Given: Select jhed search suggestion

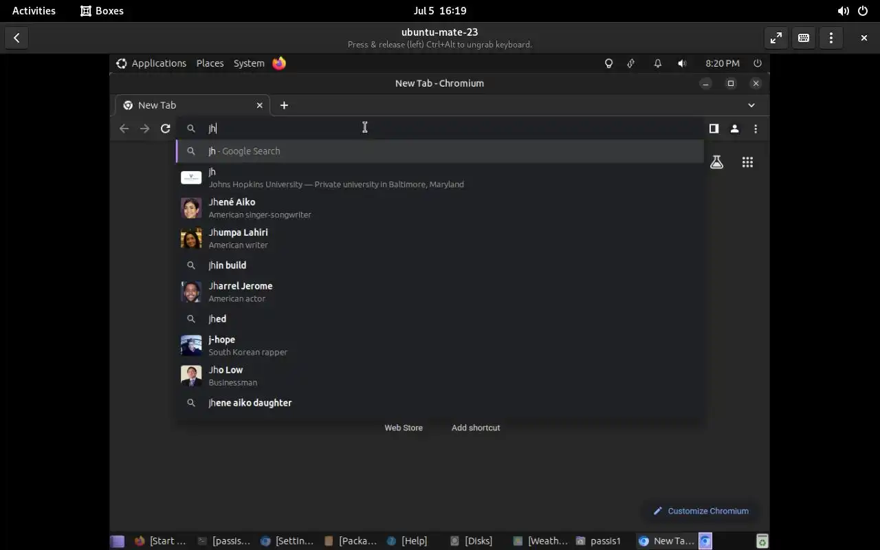Looking at the screenshot, I should click(440, 319).
